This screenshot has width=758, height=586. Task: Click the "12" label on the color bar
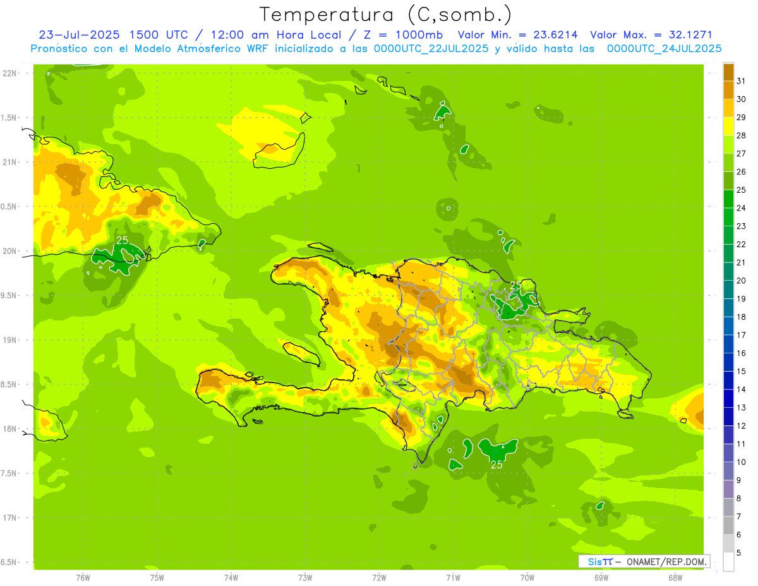[742, 425]
